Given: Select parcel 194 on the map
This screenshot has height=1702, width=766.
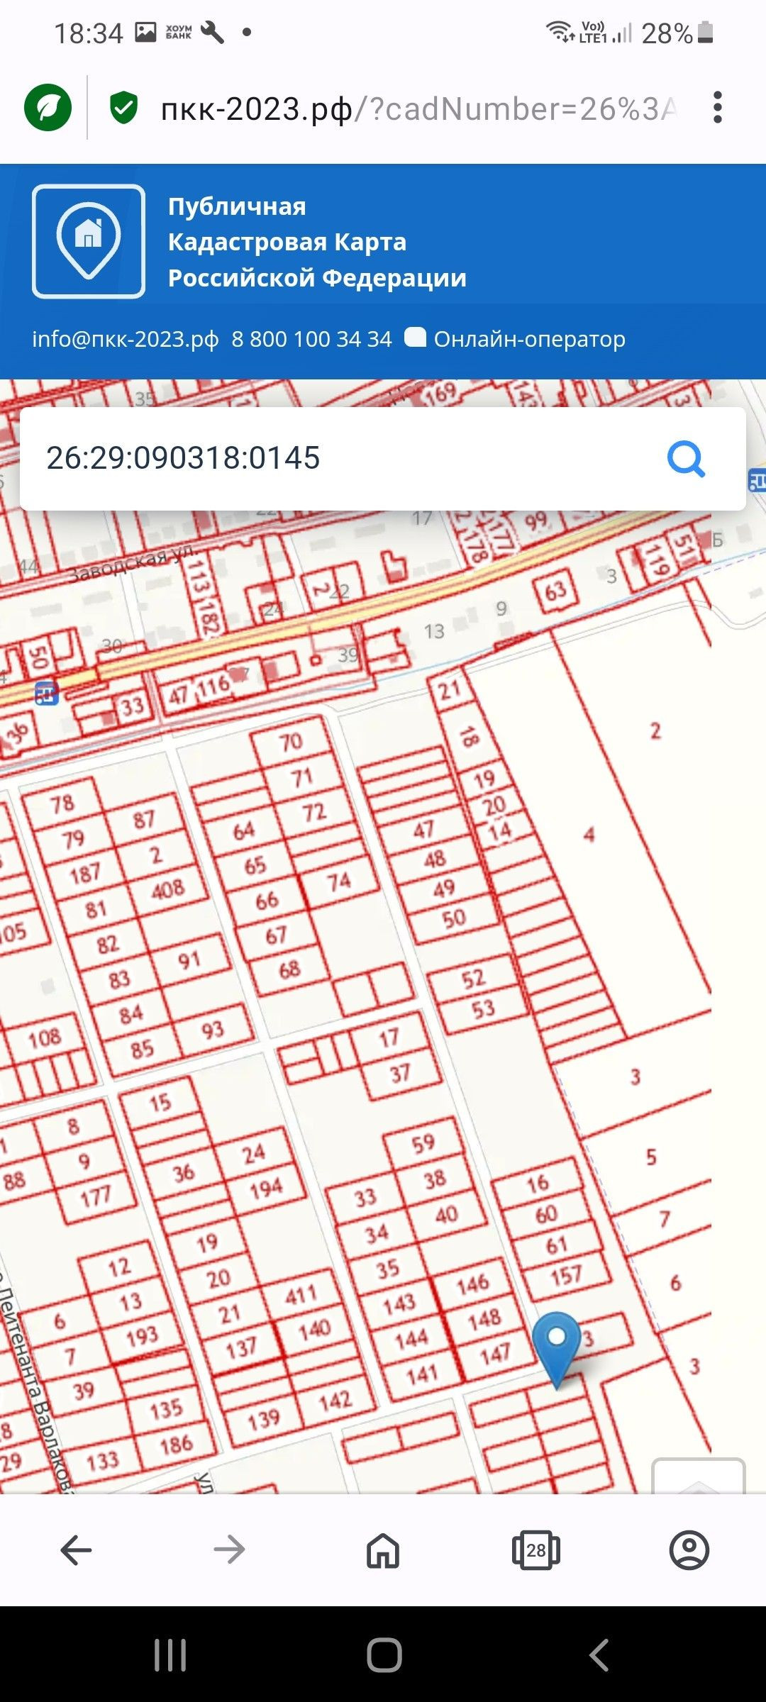Looking at the screenshot, I should point(266,1187).
